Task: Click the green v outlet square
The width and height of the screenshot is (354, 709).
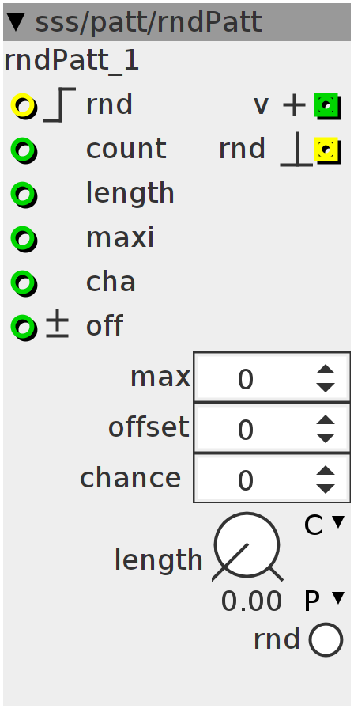Action: click(x=327, y=106)
